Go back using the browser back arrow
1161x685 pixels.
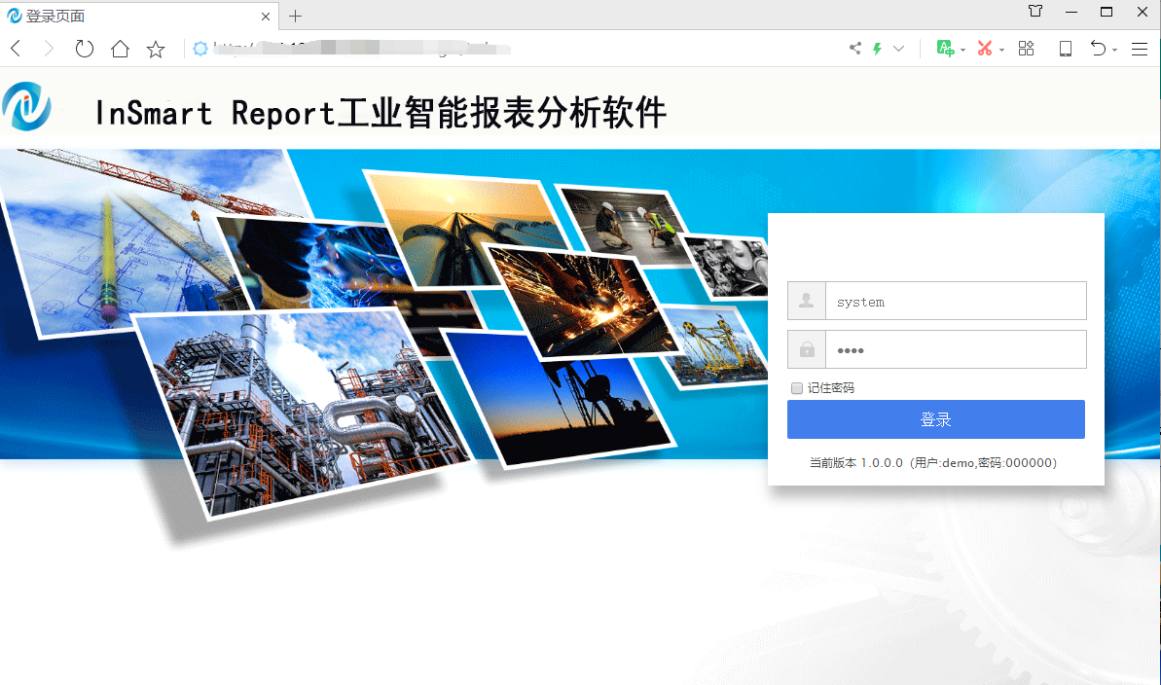point(16,49)
